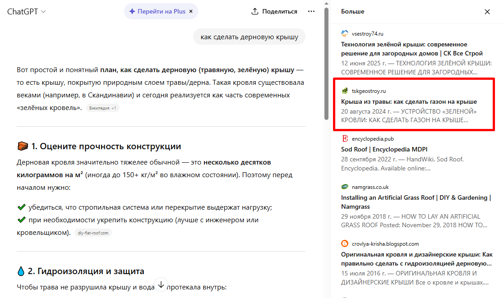The image size is (504, 298).
Task: Close the Больше sources panel
Action: pyautogui.click(x=487, y=11)
